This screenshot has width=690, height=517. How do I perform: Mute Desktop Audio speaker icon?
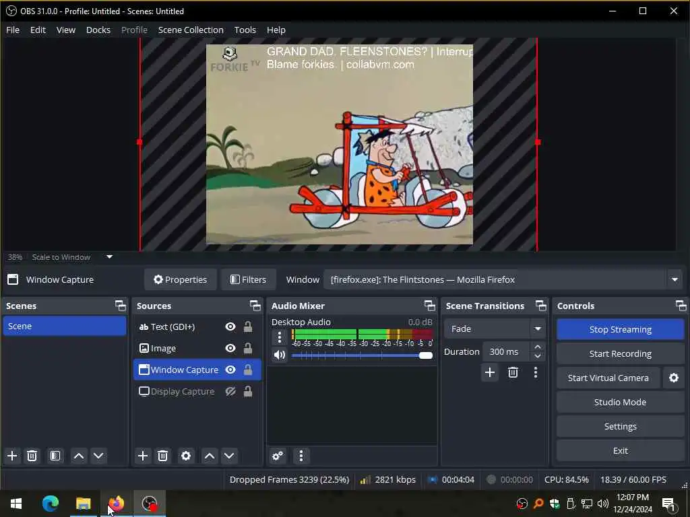280,355
